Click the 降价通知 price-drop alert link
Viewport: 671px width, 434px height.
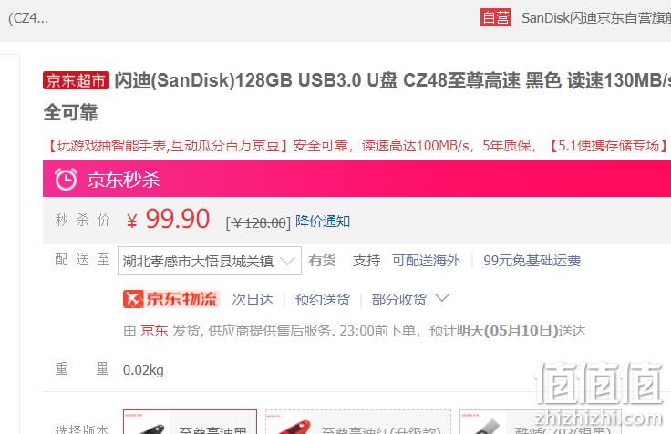323,222
